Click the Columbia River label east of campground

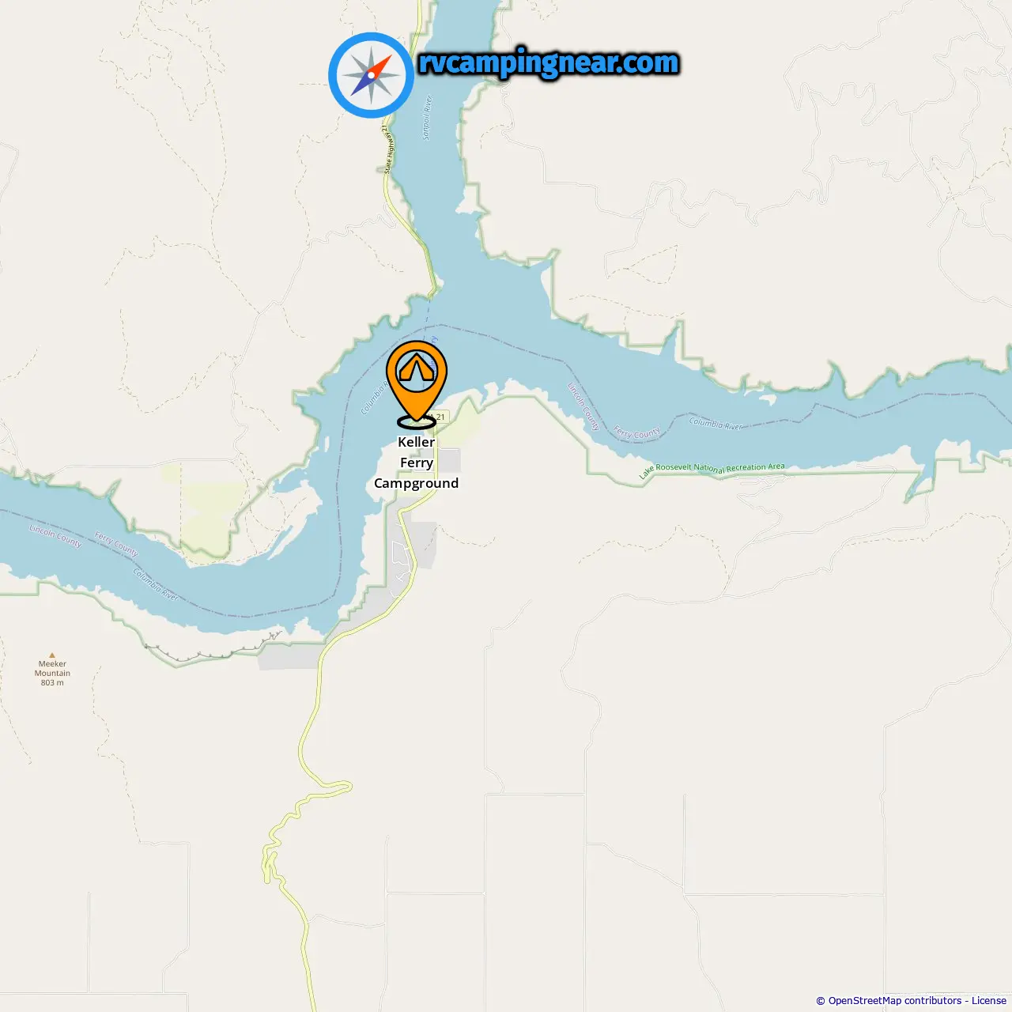(716, 424)
